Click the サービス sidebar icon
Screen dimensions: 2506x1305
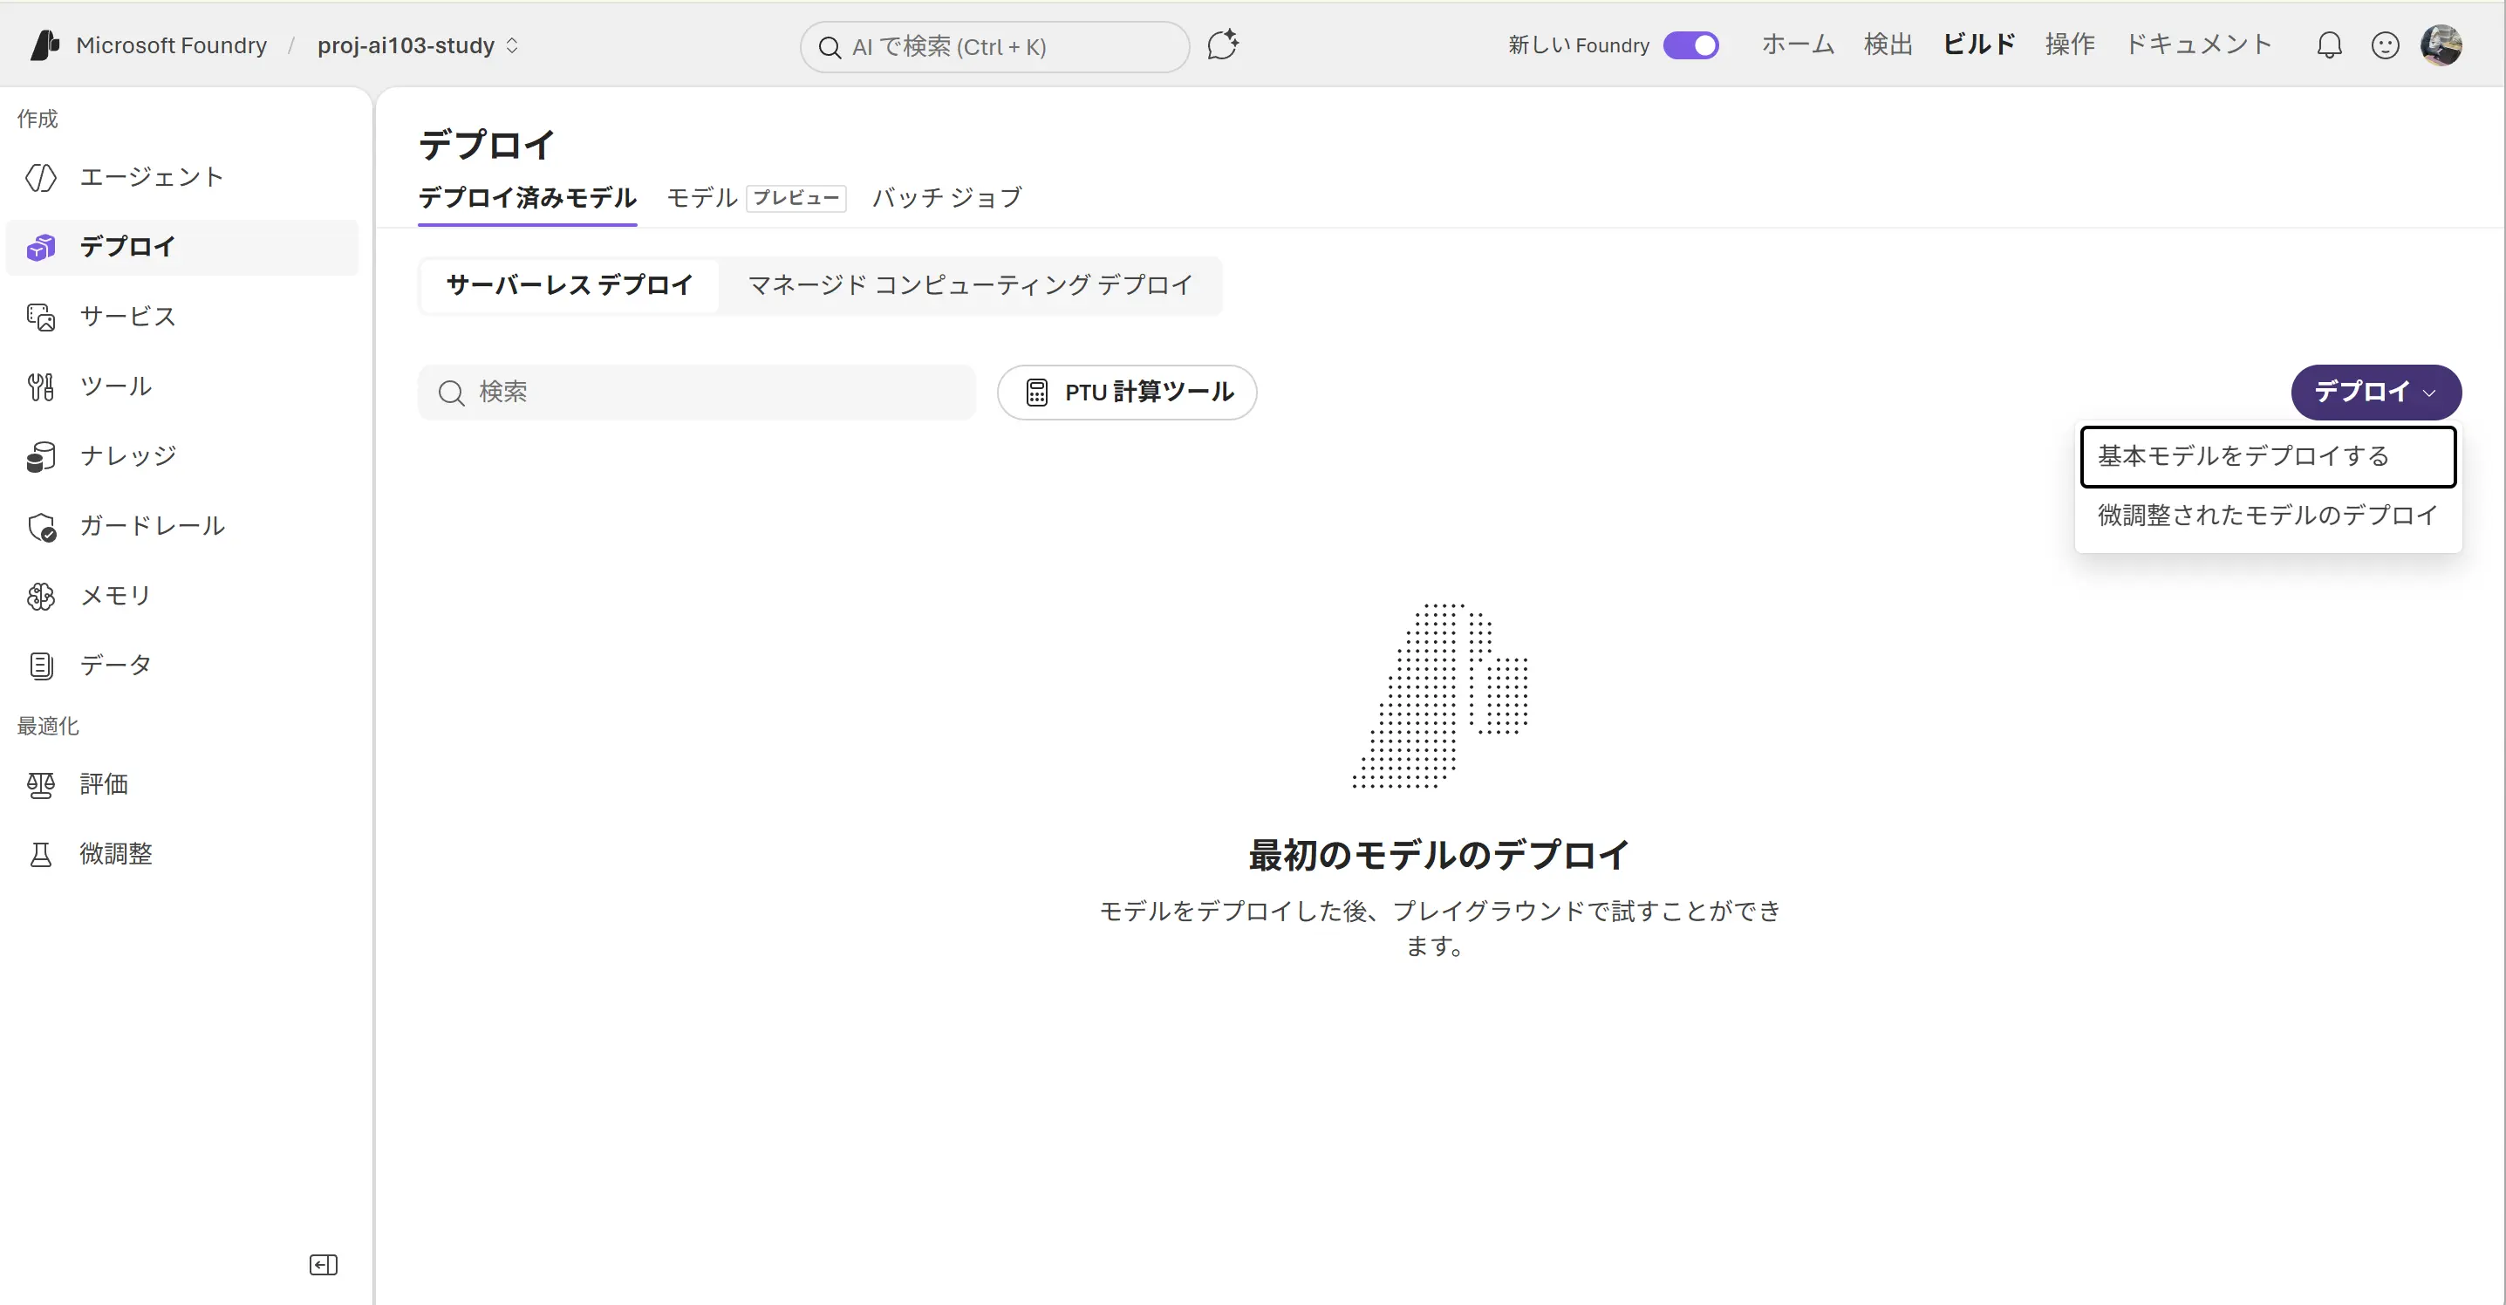(41, 318)
